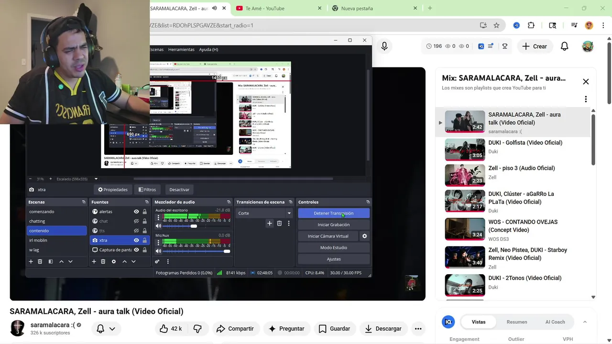
Task: Show the hidden tts source
Action: click(x=136, y=231)
